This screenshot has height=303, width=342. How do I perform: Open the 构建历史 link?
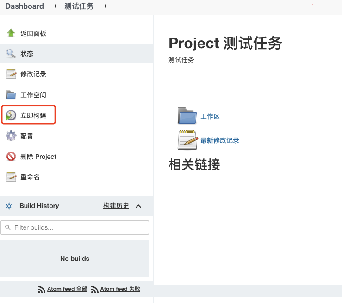[x=116, y=206]
